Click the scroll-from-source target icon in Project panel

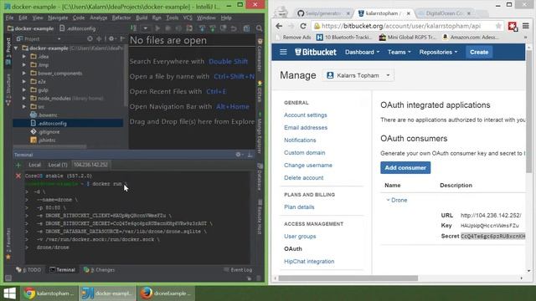[x=90, y=39]
